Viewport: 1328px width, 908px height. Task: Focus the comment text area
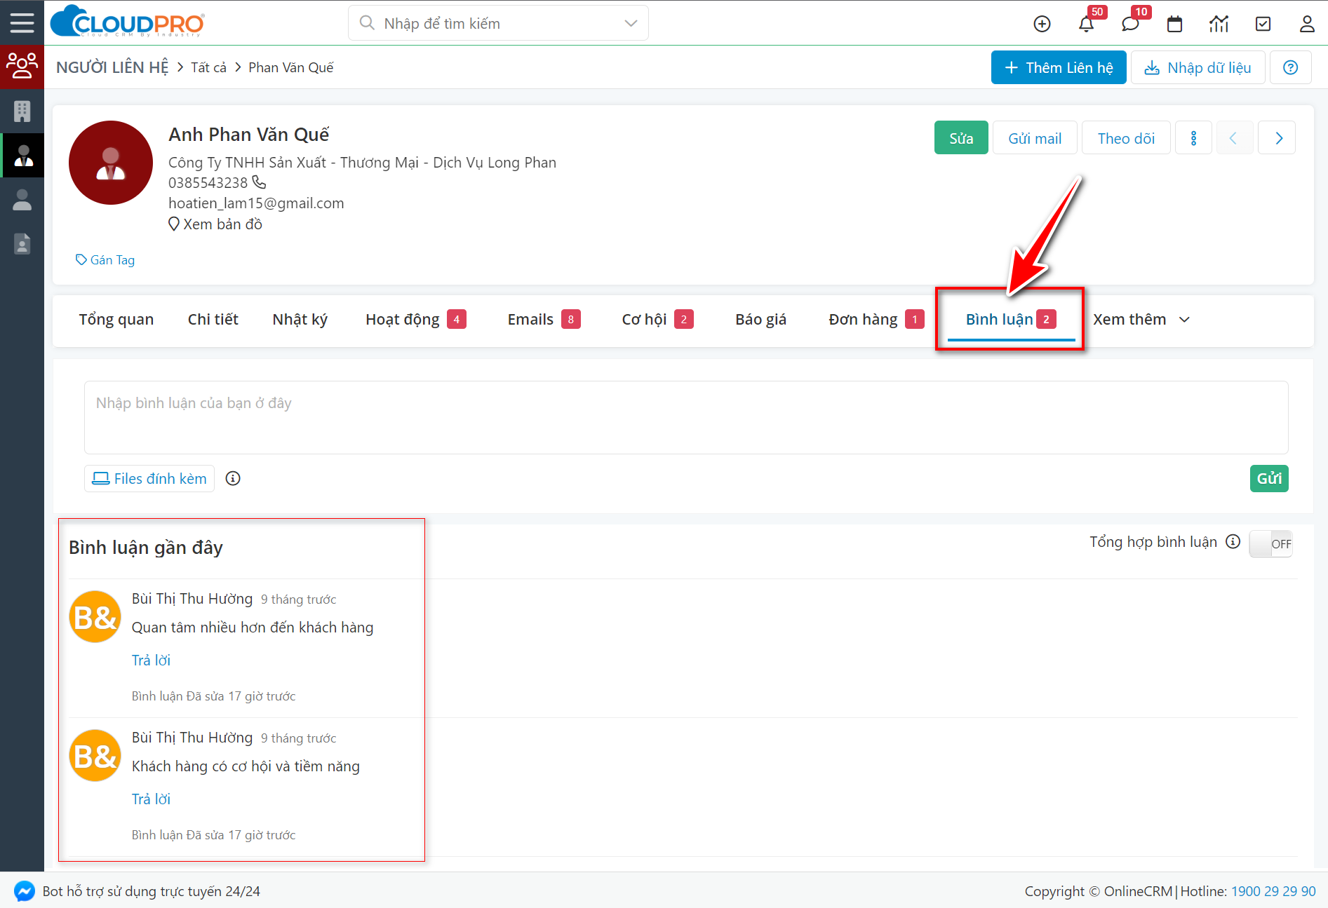686,417
